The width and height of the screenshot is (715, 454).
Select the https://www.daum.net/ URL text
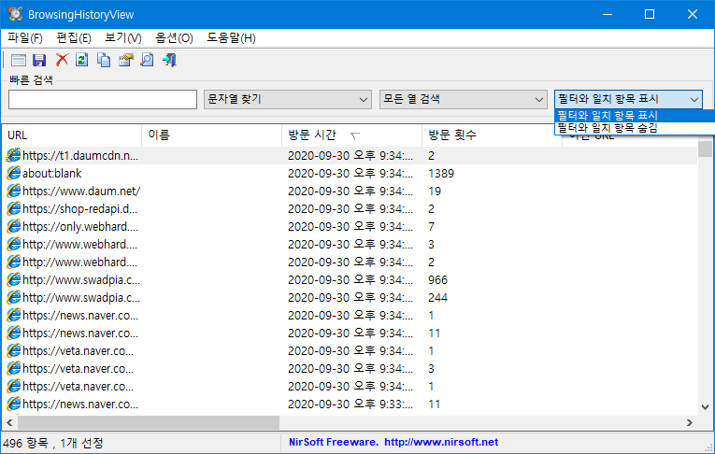click(x=81, y=191)
